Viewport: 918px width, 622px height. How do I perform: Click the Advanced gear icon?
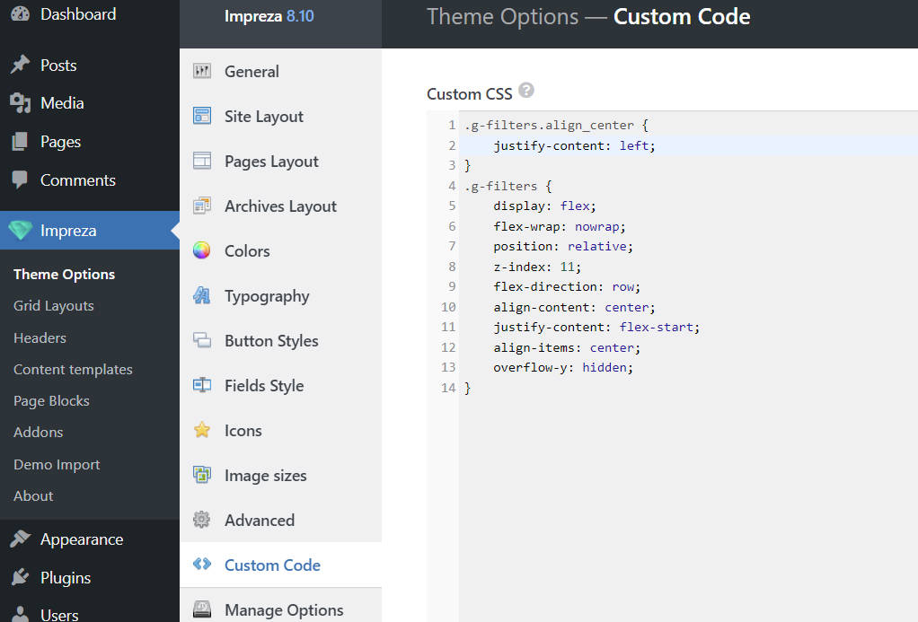click(x=202, y=520)
